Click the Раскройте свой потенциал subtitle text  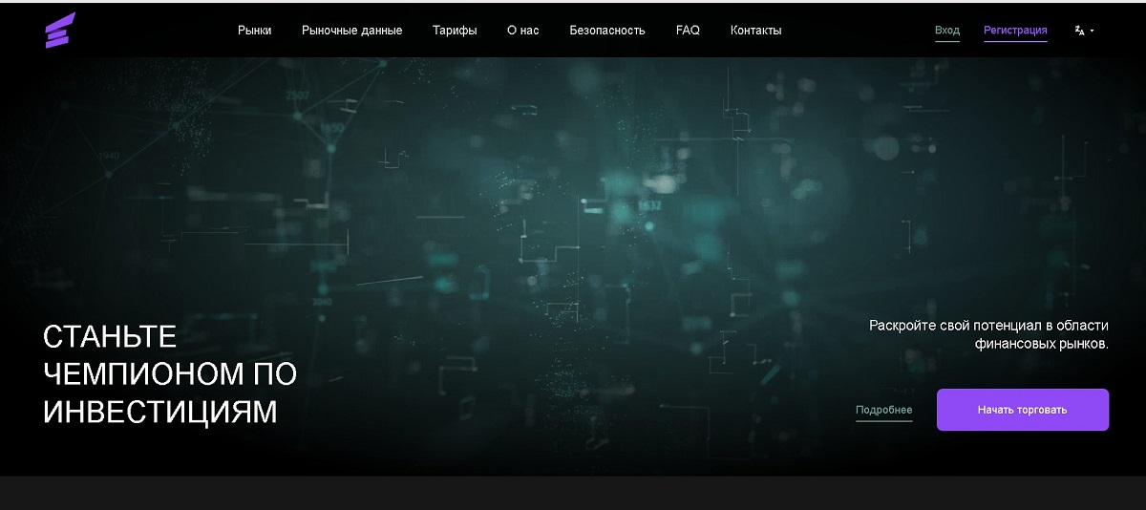tap(988, 334)
